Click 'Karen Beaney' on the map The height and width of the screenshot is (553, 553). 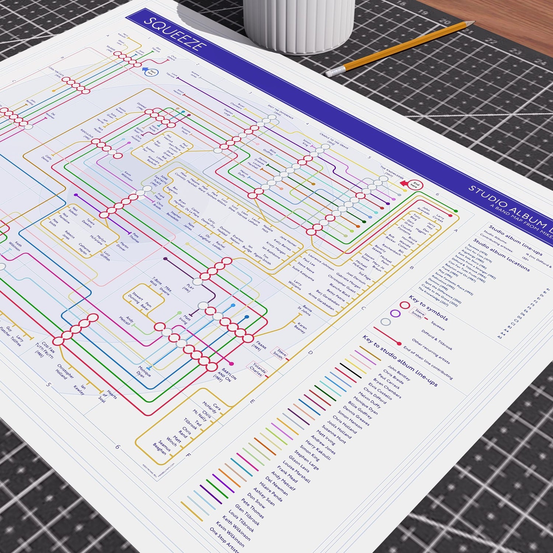[301, 328]
